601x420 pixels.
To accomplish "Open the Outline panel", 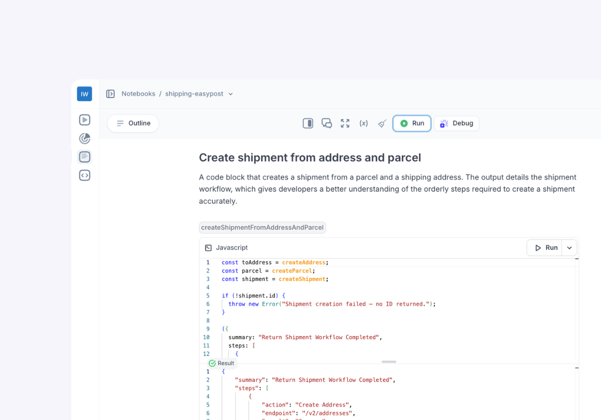I will point(133,123).
